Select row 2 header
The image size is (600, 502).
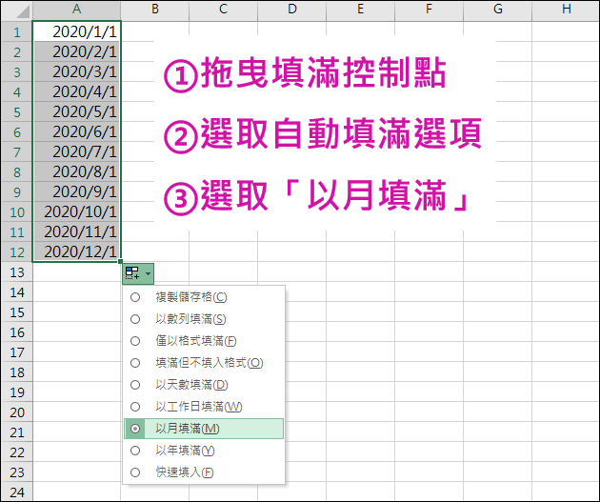[17, 51]
